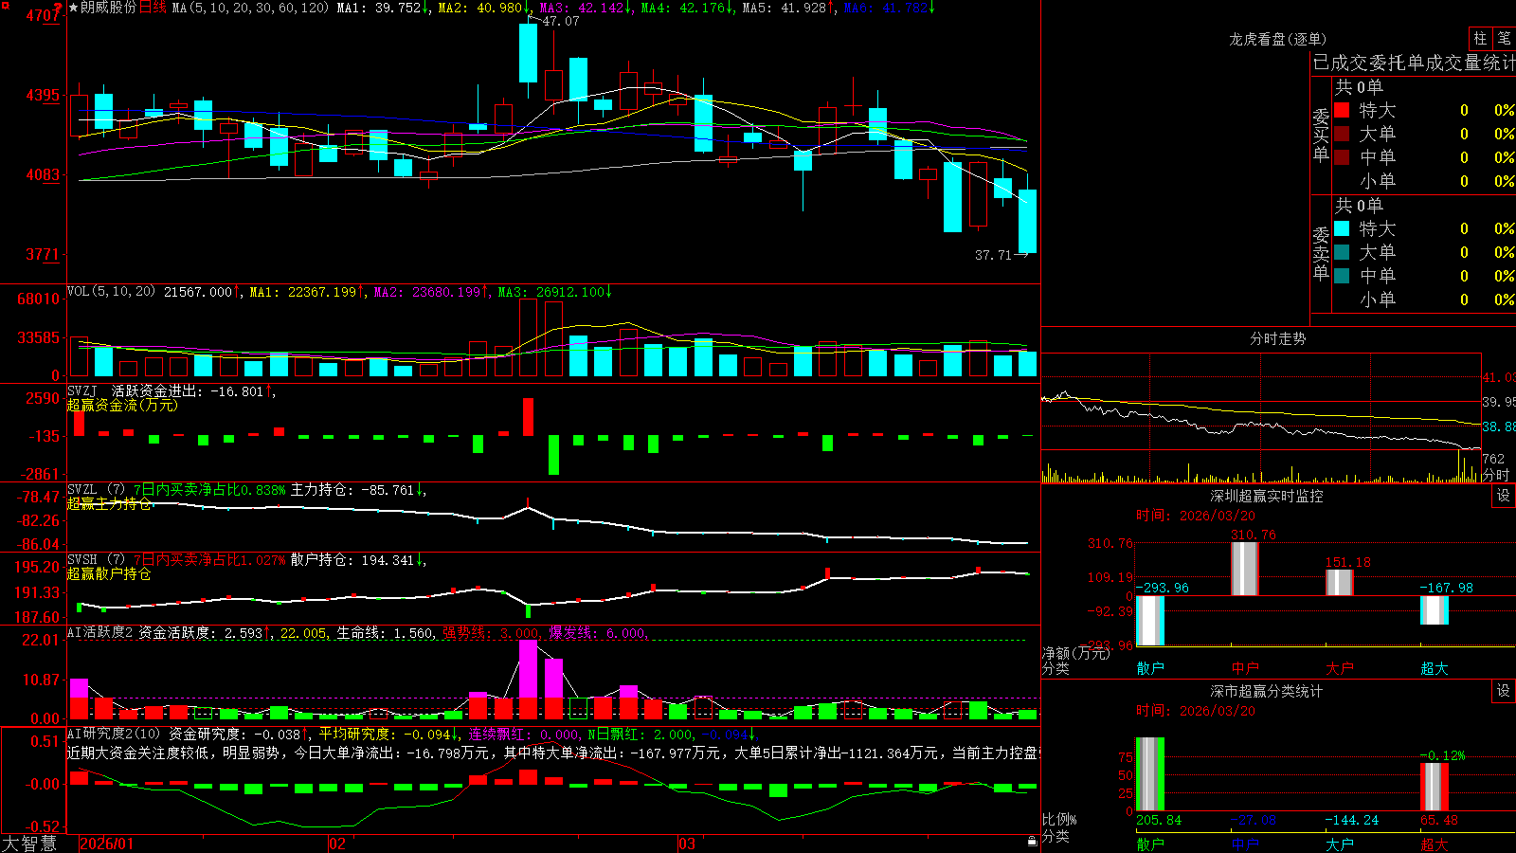Image resolution: width=1516 pixels, height=853 pixels.
Task: Click the cyan 特大 sell-order swatch
Action: (1342, 228)
